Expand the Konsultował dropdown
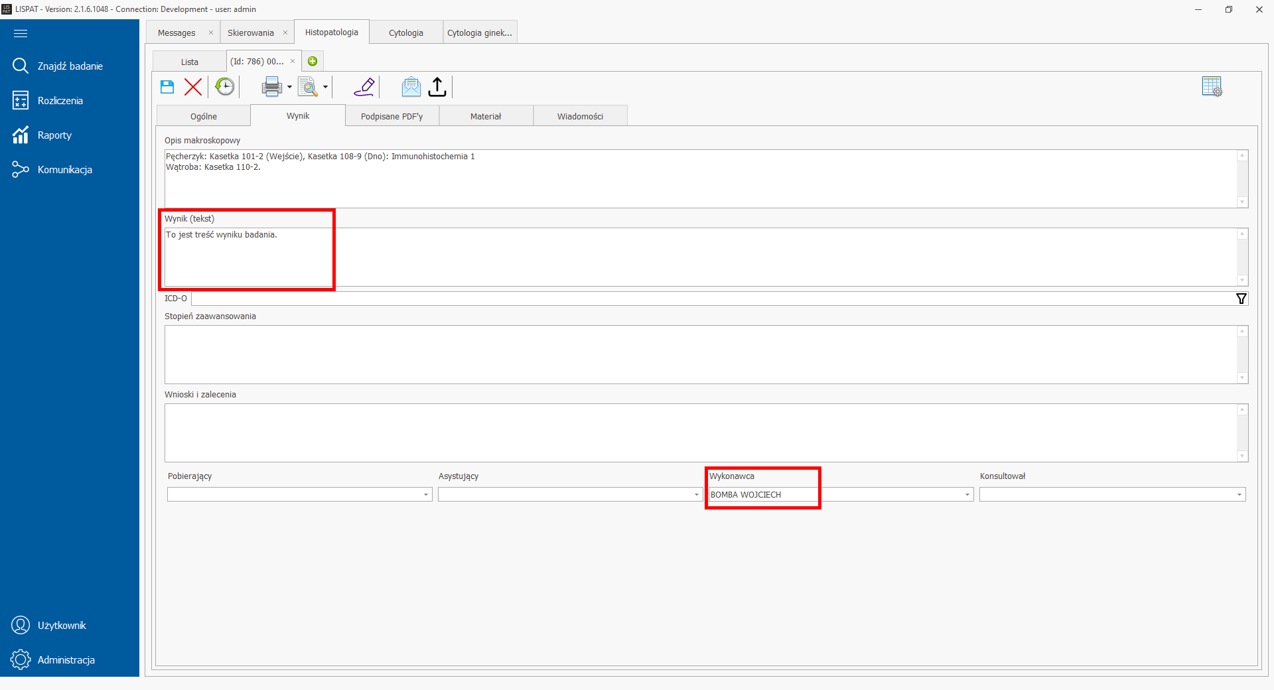 coord(1239,495)
